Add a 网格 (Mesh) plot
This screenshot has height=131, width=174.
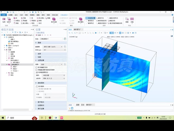[x=39, y=21]
